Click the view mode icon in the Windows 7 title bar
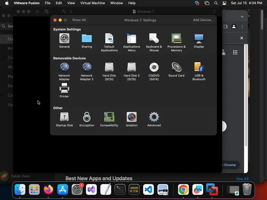Screen dimensions: 267x200 [x=214, y=11]
